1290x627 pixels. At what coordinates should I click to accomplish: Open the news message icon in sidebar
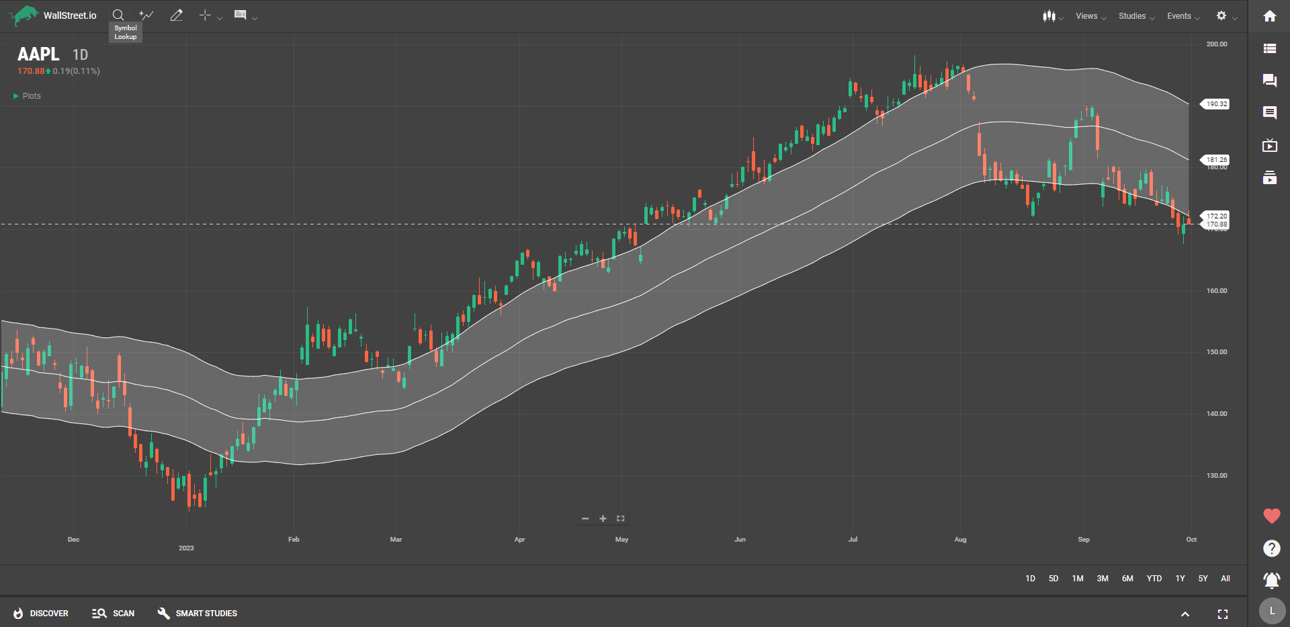(x=1270, y=113)
